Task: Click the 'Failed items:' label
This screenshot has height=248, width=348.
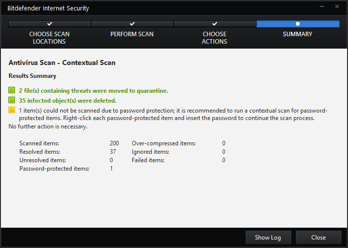Action: pos(148,160)
